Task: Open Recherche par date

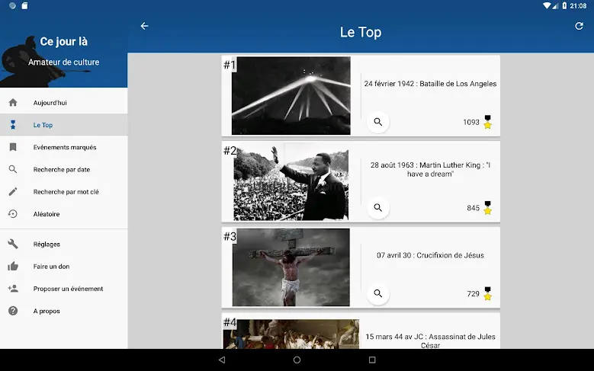Action: [x=62, y=170]
